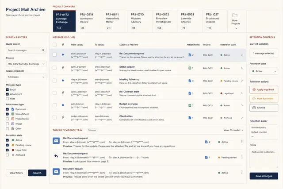Viewport: 283px width, 189px height.
Task: Click the document attachment icon on Re: Document request row
Action: click(x=190, y=55)
